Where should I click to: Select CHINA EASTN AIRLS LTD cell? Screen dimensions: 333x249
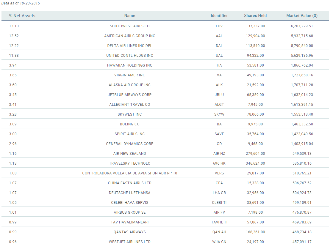tap(129, 183)
